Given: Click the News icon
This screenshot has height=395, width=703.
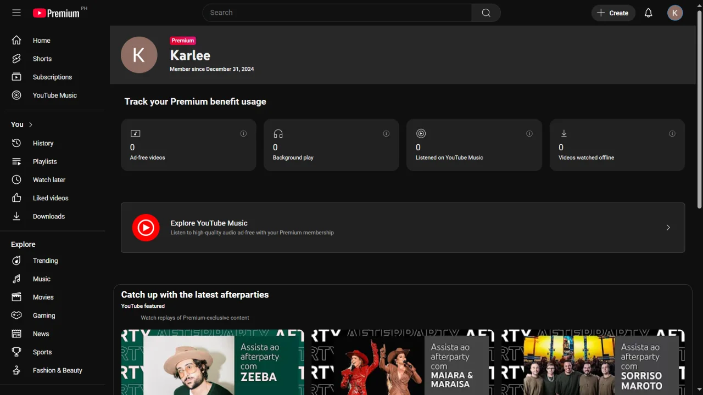Looking at the screenshot, I should 16,334.
